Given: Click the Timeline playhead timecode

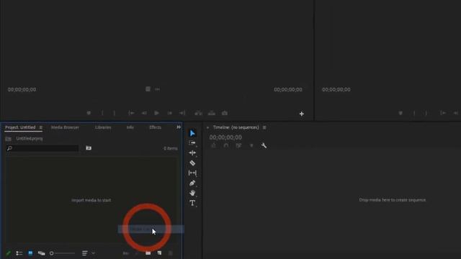Looking at the screenshot, I should click(225, 137).
